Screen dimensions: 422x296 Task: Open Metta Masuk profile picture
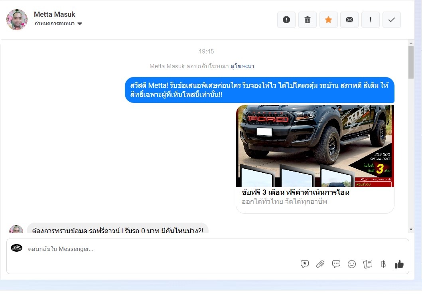click(x=17, y=20)
